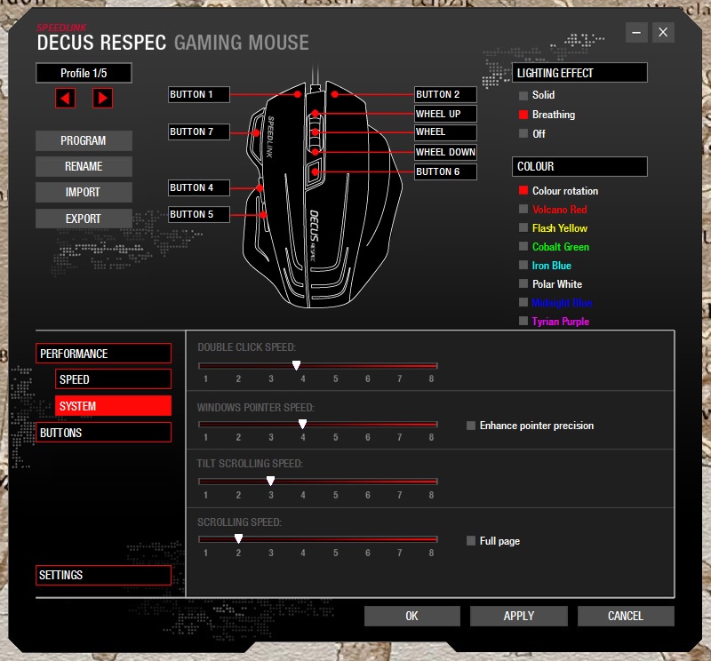Image resolution: width=711 pixels, height=661 pixels.
Task: Open the BUTTON 1 assignment
Action: coord(198,94)
